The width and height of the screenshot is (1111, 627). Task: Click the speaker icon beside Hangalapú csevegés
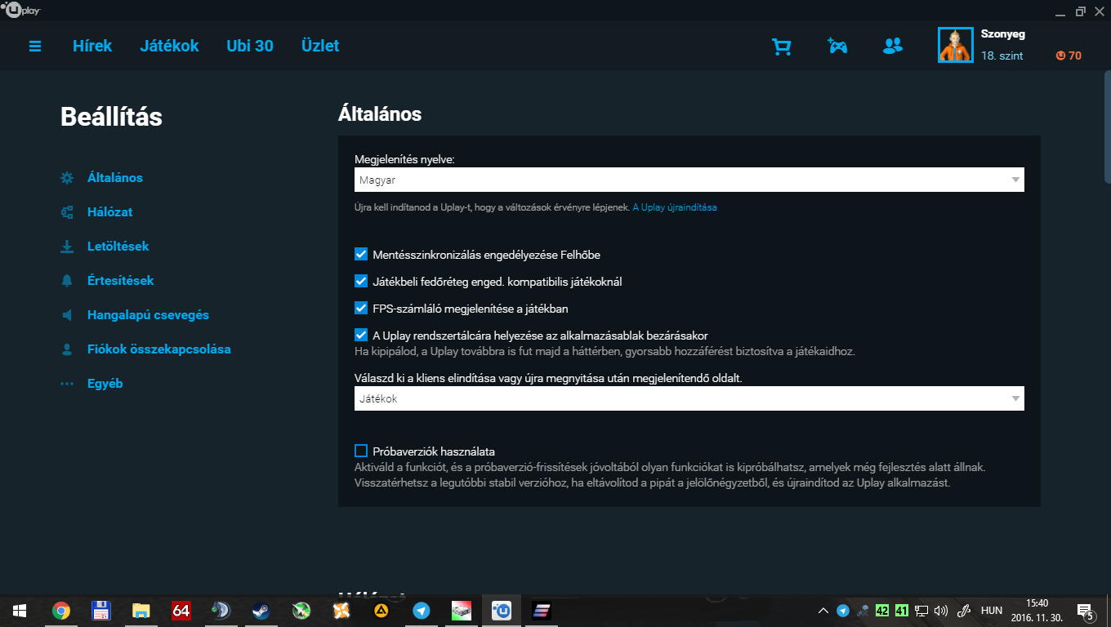tap(67, 315)
